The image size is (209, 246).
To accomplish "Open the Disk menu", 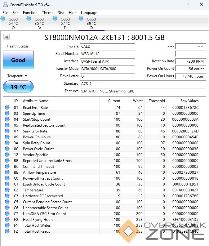I will pyautogui.click(x=61, y=13).
